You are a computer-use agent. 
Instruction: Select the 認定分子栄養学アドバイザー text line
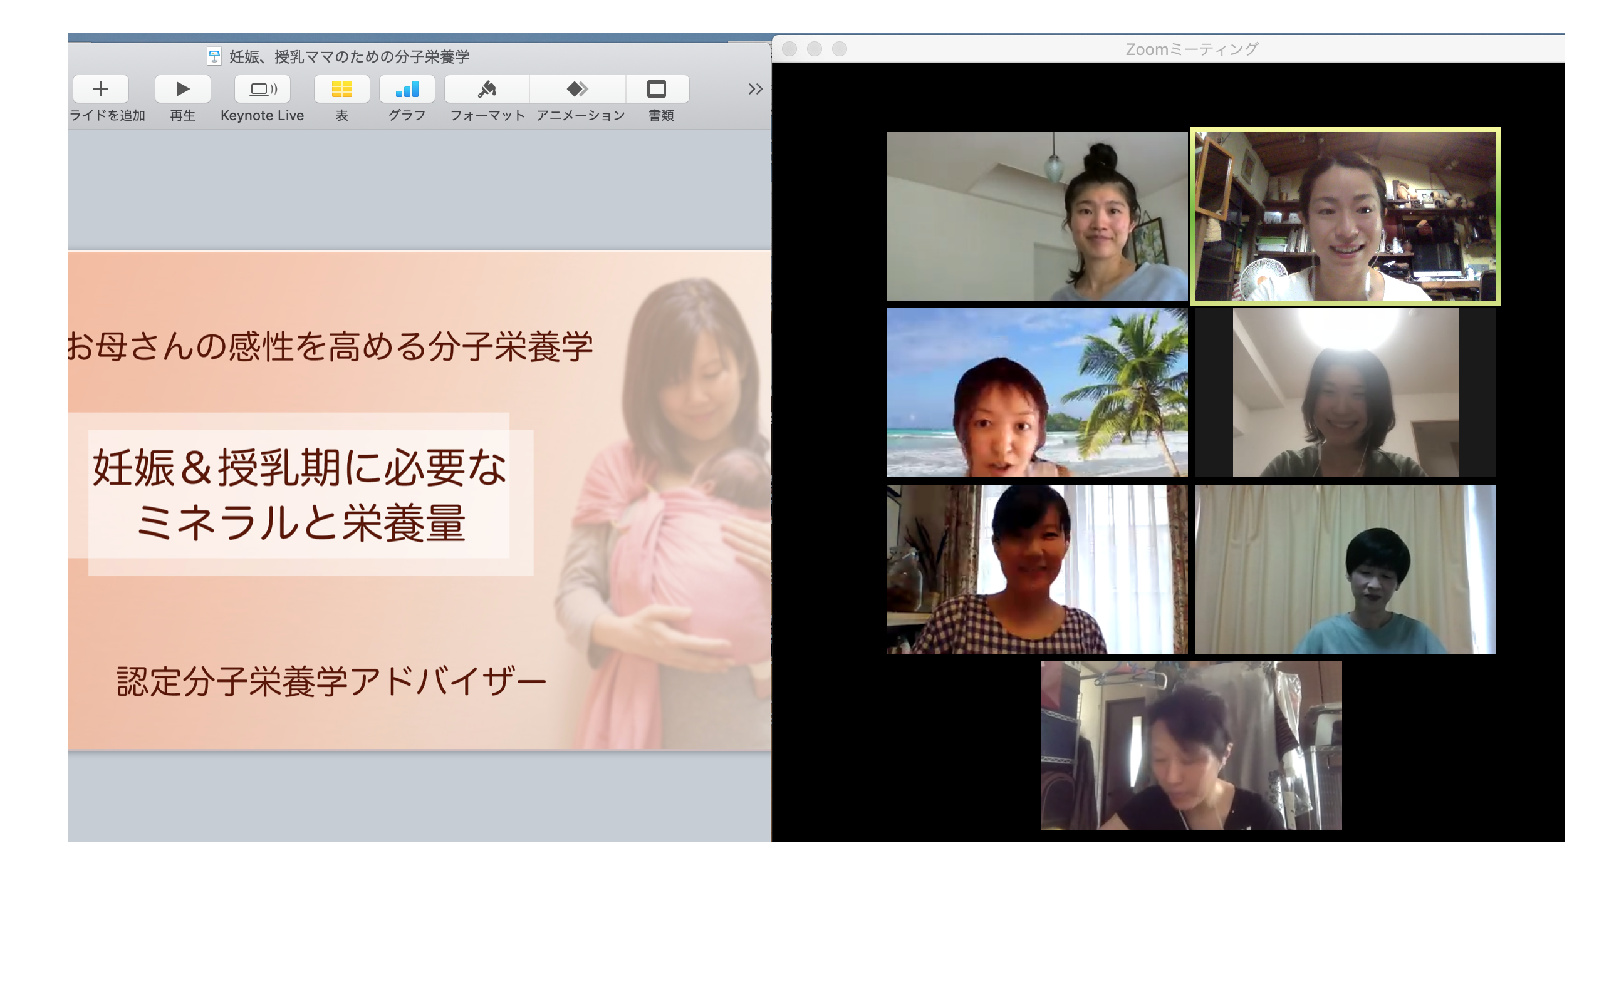point(330,681)
